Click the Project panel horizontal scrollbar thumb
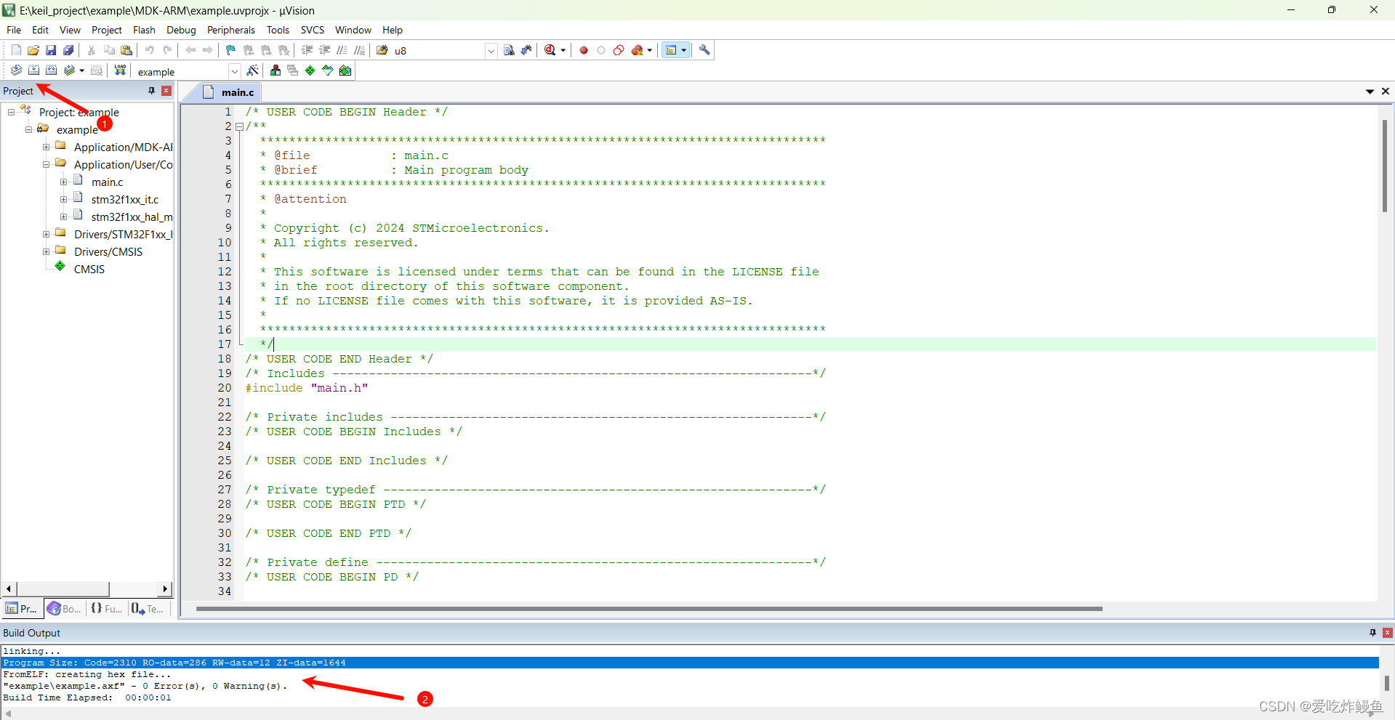 (63, 588)
